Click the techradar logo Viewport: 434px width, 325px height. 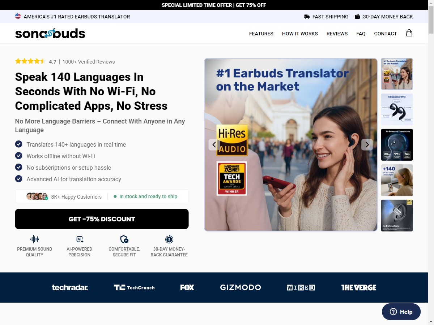click(70, 287)
